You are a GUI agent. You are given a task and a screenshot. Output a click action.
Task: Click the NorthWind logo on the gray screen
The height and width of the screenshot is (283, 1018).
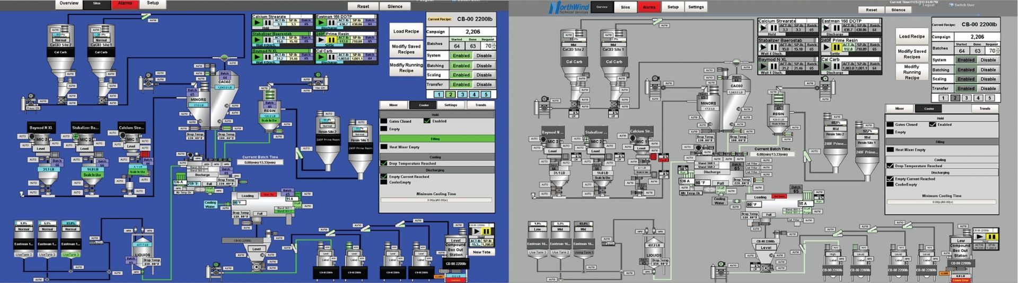pyautogui.click(x=569, y=7)
